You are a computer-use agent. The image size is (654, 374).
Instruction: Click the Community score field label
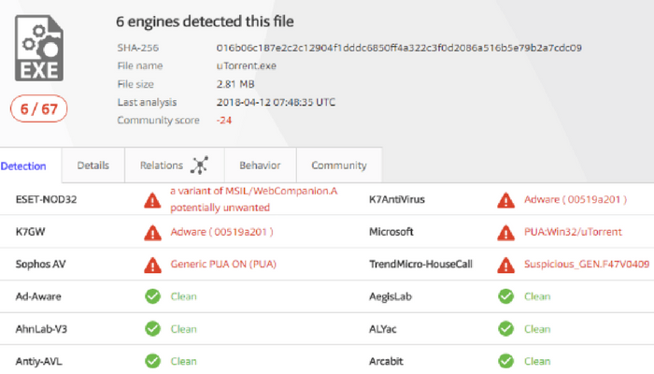coord(158,121)
